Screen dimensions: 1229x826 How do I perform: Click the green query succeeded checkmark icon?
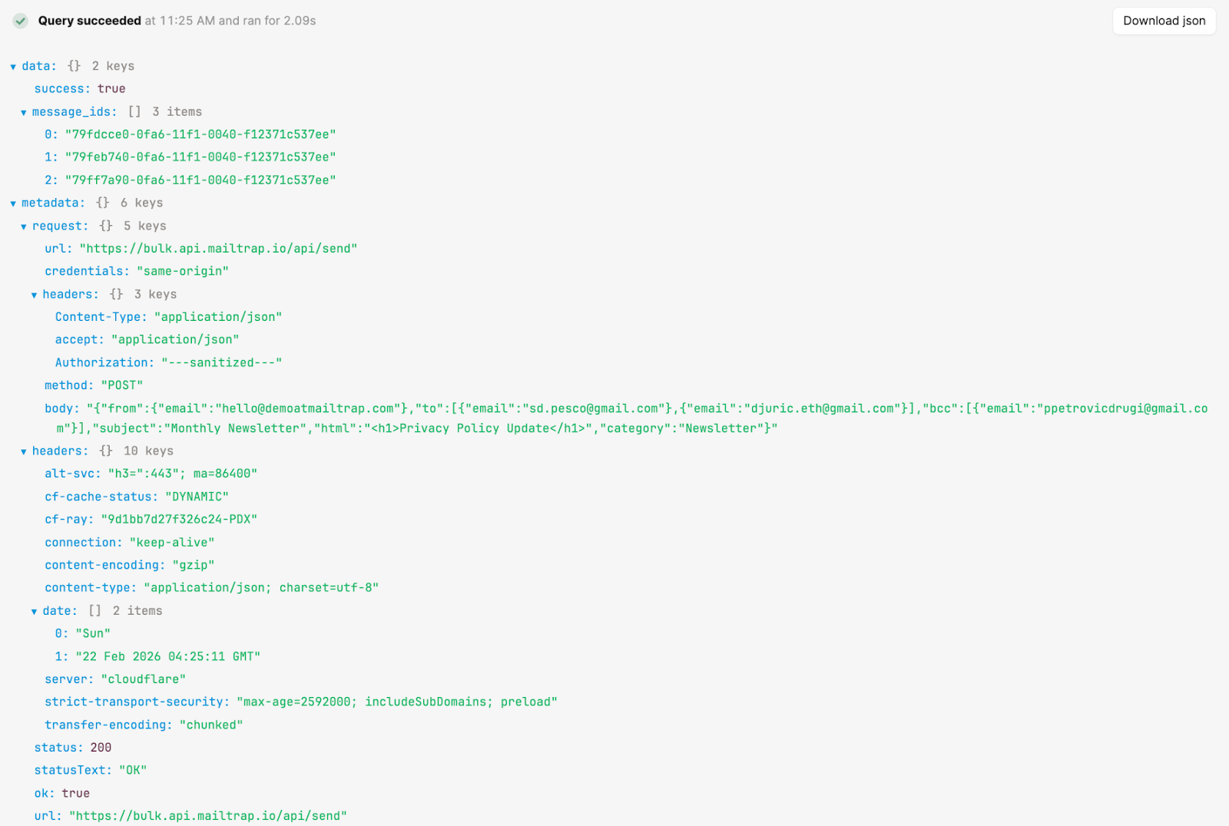[21, 21]
